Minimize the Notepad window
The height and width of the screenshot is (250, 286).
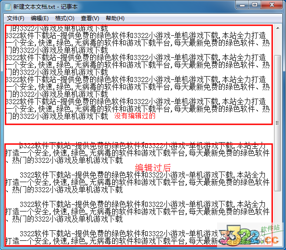242,5
